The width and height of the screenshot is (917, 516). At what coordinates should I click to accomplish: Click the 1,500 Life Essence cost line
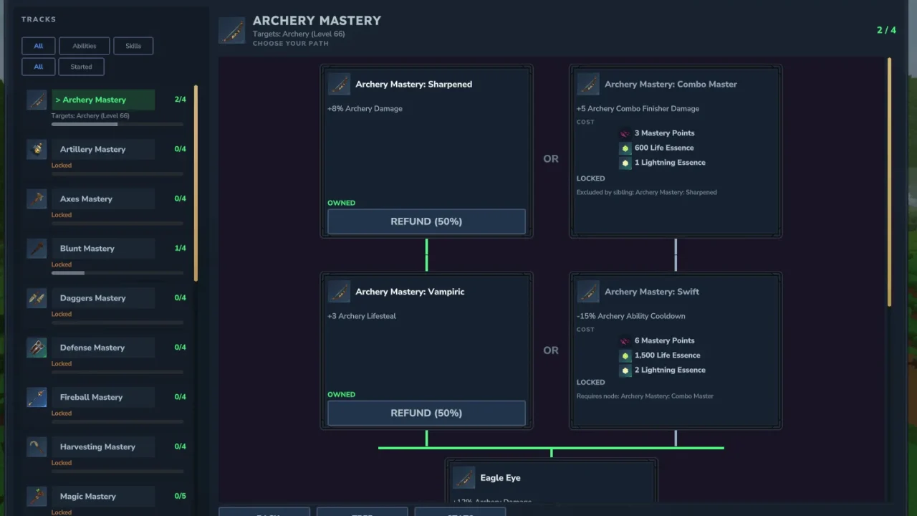tap(660, 355)
